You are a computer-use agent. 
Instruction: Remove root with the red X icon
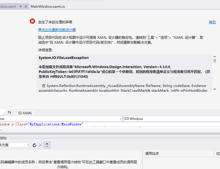click(40, 145)
